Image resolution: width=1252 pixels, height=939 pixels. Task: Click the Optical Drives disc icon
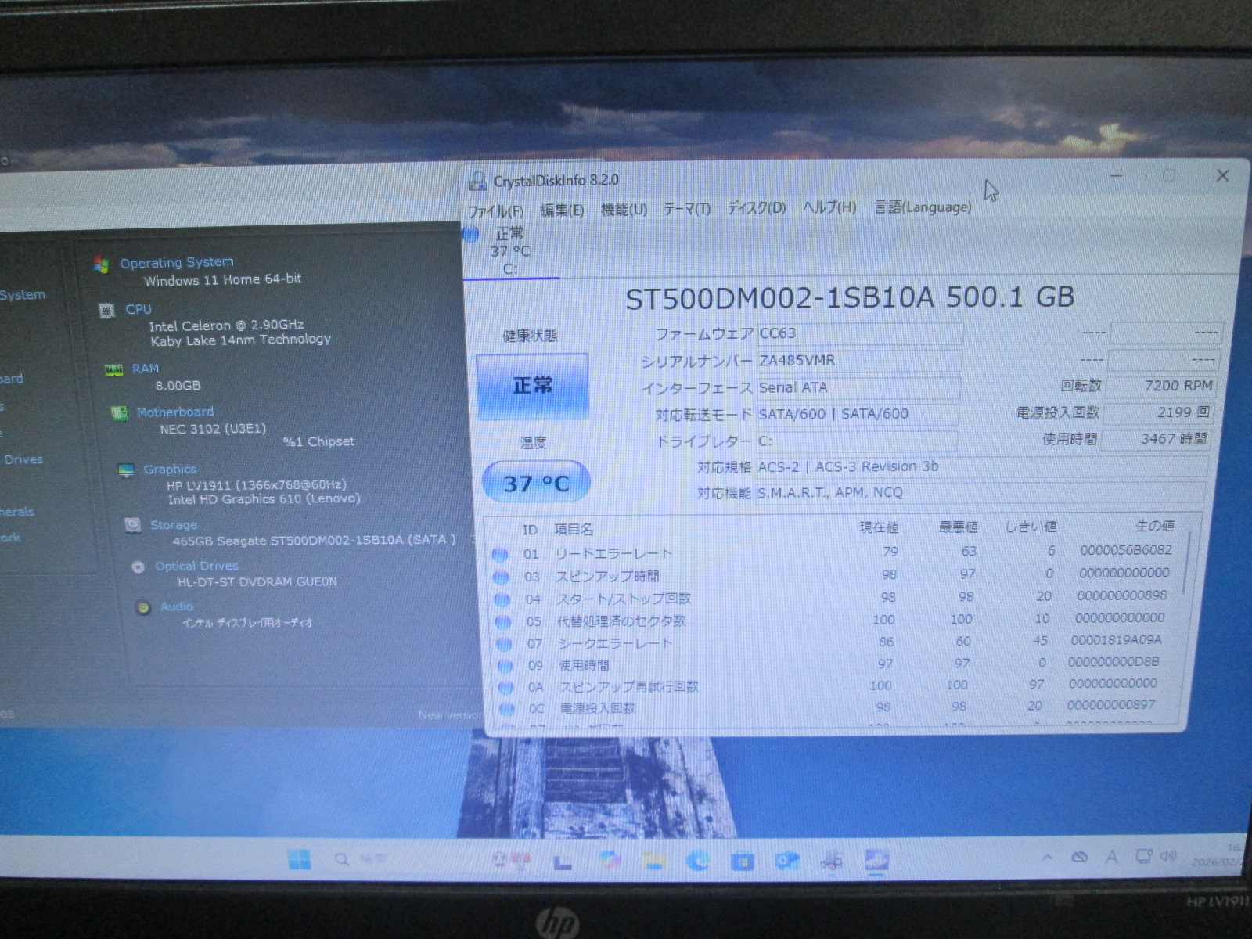[139, 567]
